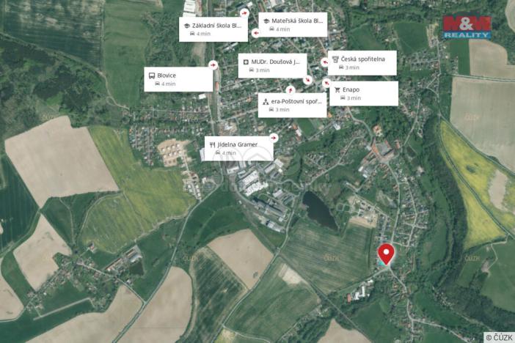Click the red property location pin

point(386,254)
